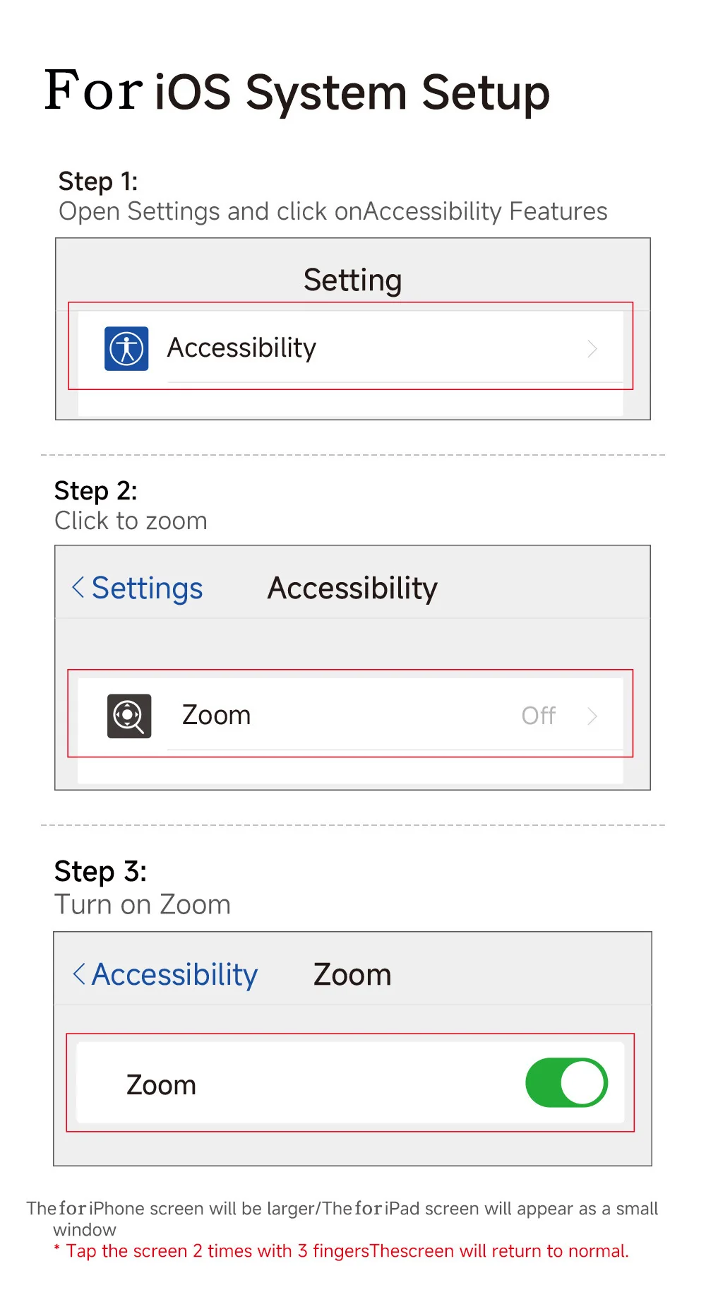
Task: Click the black Accessibility screen title in Step 2
Action: tap(352, 589)
